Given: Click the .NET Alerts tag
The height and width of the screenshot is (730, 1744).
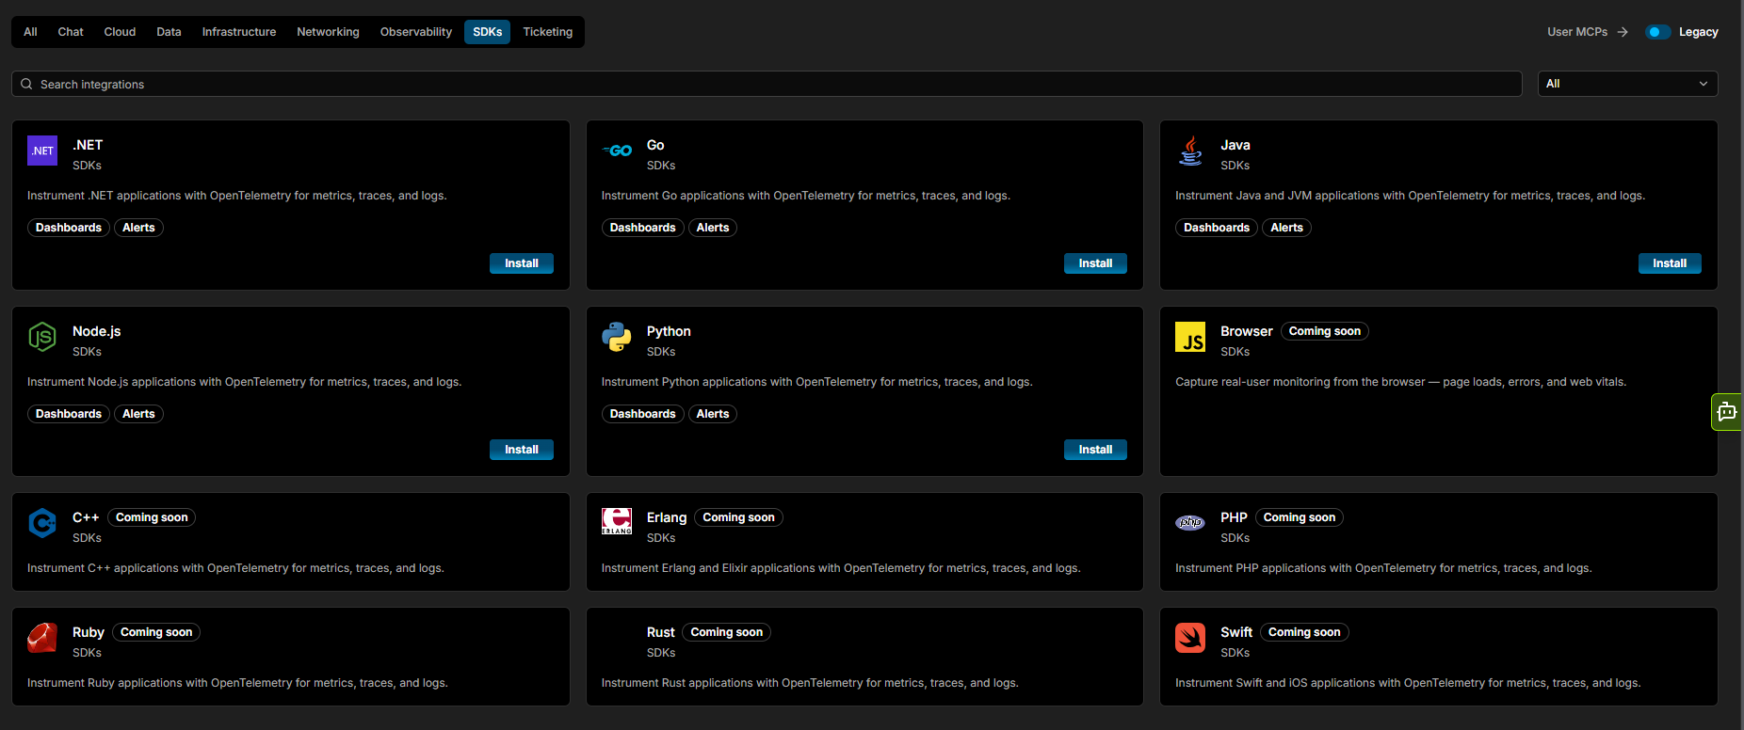Looking at the screenshot, I should point(138,228).
